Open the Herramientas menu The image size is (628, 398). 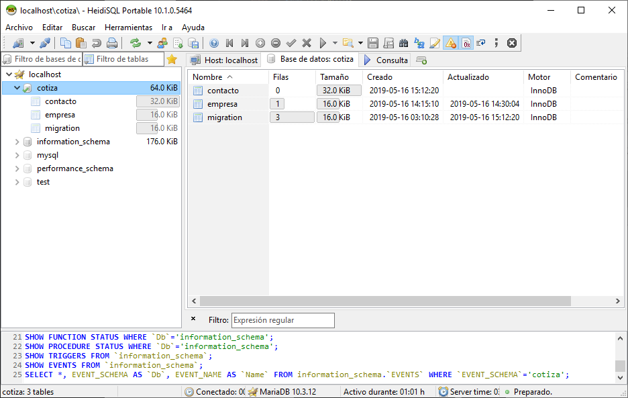pos(128,28)
